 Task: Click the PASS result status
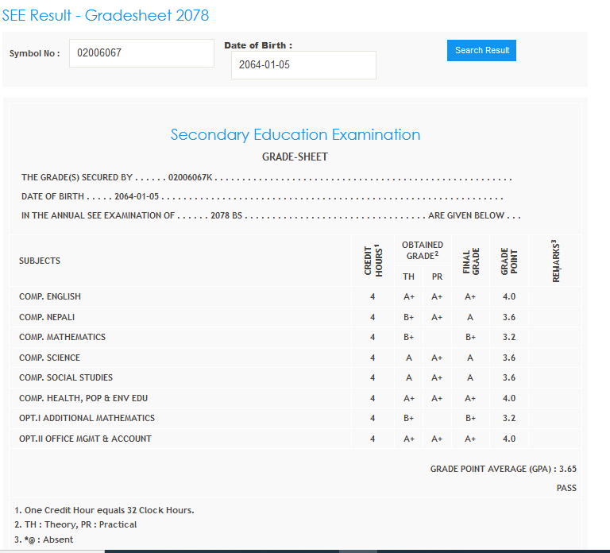[x=566, y=488]
